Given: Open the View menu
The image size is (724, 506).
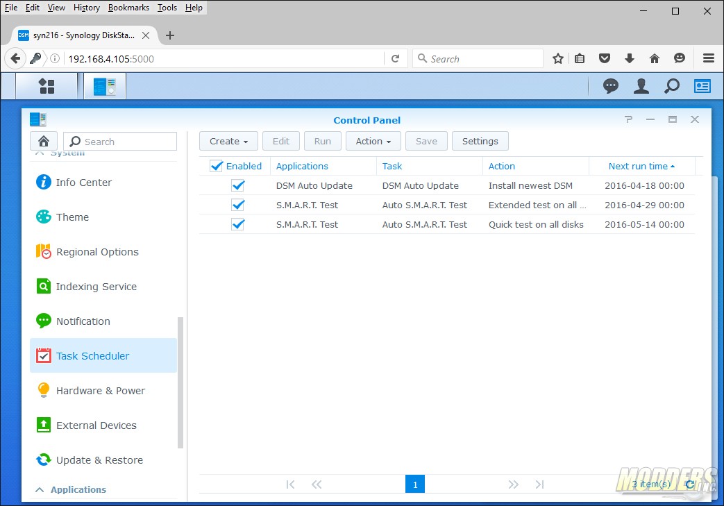Looking at the screenshot, I should pos(56,8).
